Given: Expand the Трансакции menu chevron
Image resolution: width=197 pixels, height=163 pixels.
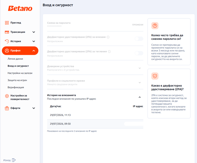Looking at the screenshot, I should (34, 32).
